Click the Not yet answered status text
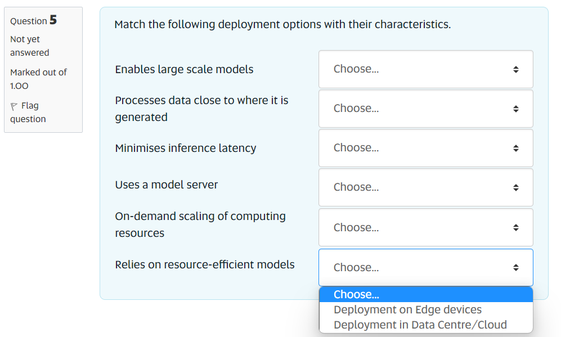Screen dimensions: 561x337 (29, 46)
